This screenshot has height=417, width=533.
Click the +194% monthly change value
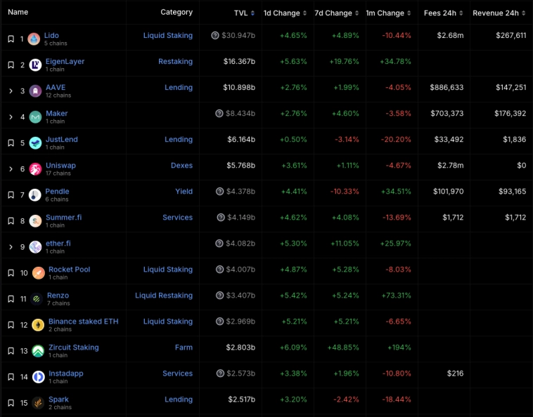[399, 347]
